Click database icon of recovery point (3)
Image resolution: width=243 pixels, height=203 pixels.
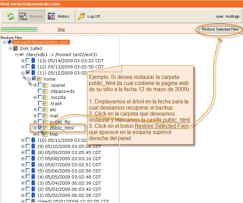point(33,183)
